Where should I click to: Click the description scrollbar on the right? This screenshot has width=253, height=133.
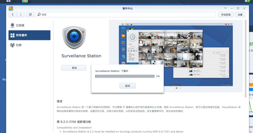click(245, 58)
